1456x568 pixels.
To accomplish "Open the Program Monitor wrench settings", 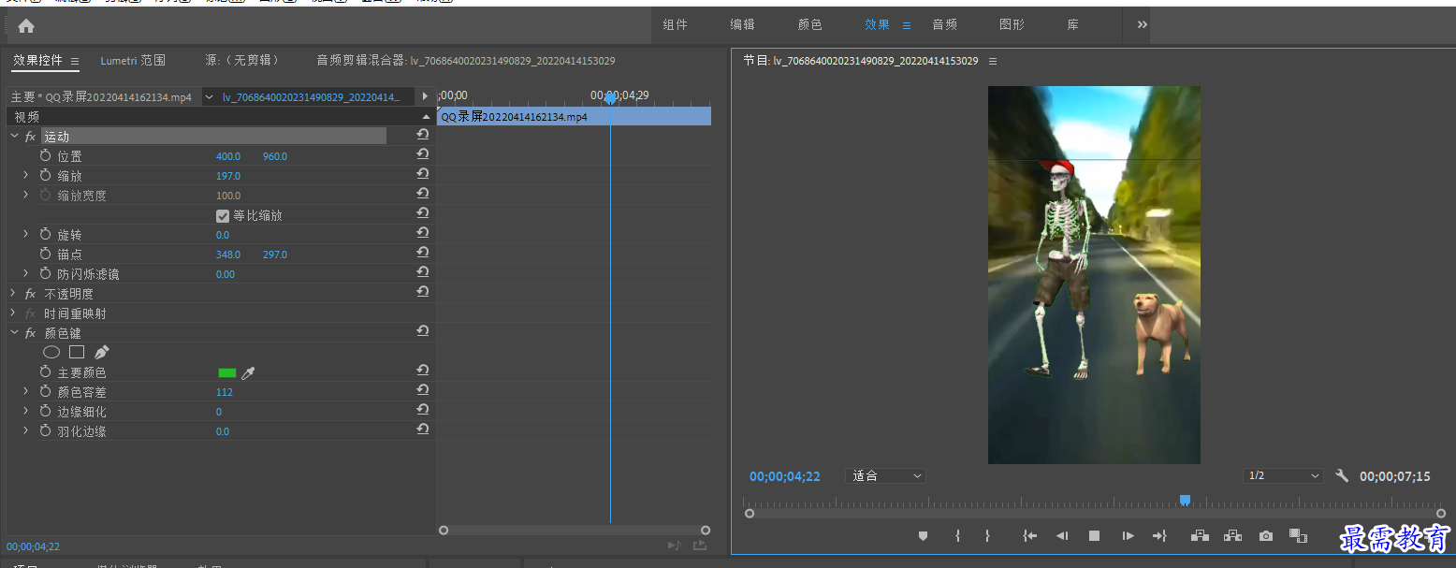I will click(x=1342, y=475).
